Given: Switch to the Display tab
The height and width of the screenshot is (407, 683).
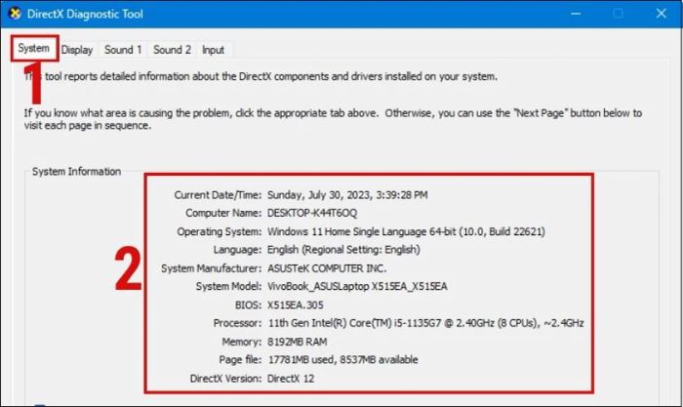Looking at the screenshot, I should coord(77,50).
